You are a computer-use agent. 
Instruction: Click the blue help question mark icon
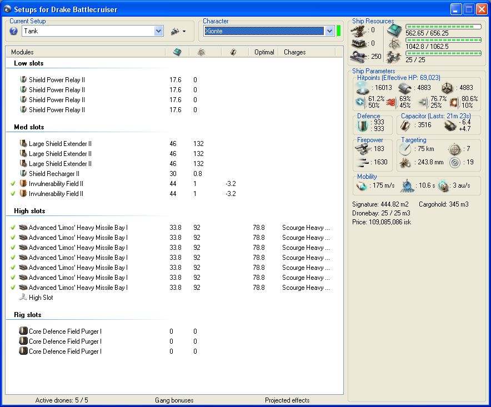coord(13,31)
